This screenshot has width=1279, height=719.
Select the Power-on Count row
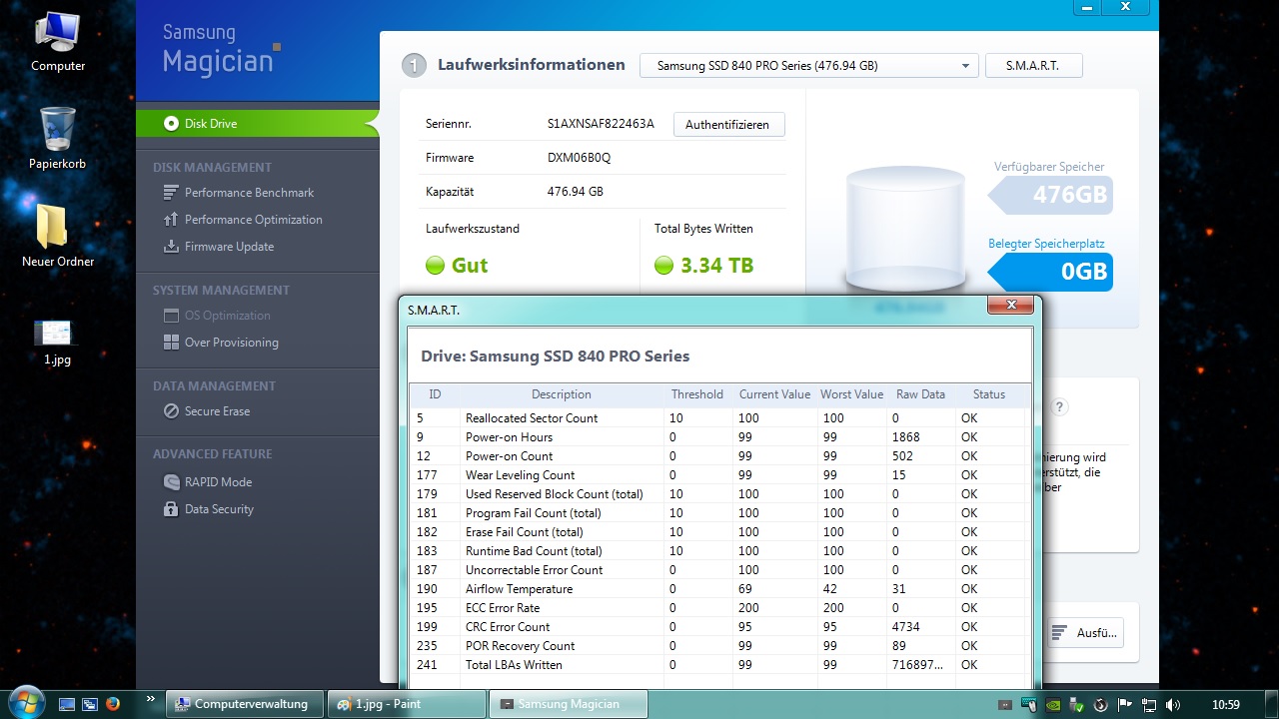[717, 456]
